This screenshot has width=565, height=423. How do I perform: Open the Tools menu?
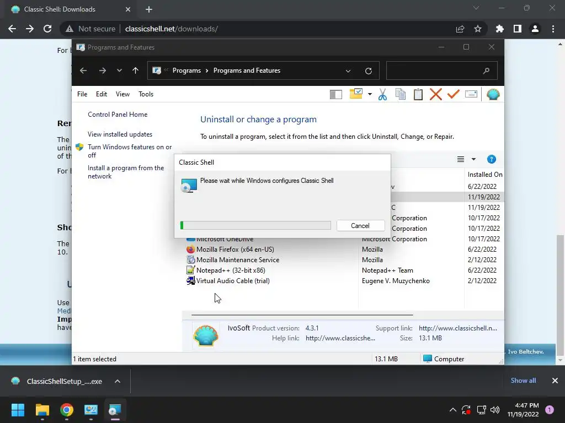pyautogui.click(x=146, y=94)
